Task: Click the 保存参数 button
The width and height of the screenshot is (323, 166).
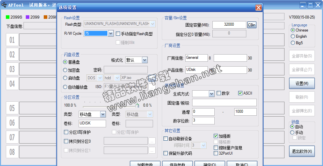Action: click(177, 163)
